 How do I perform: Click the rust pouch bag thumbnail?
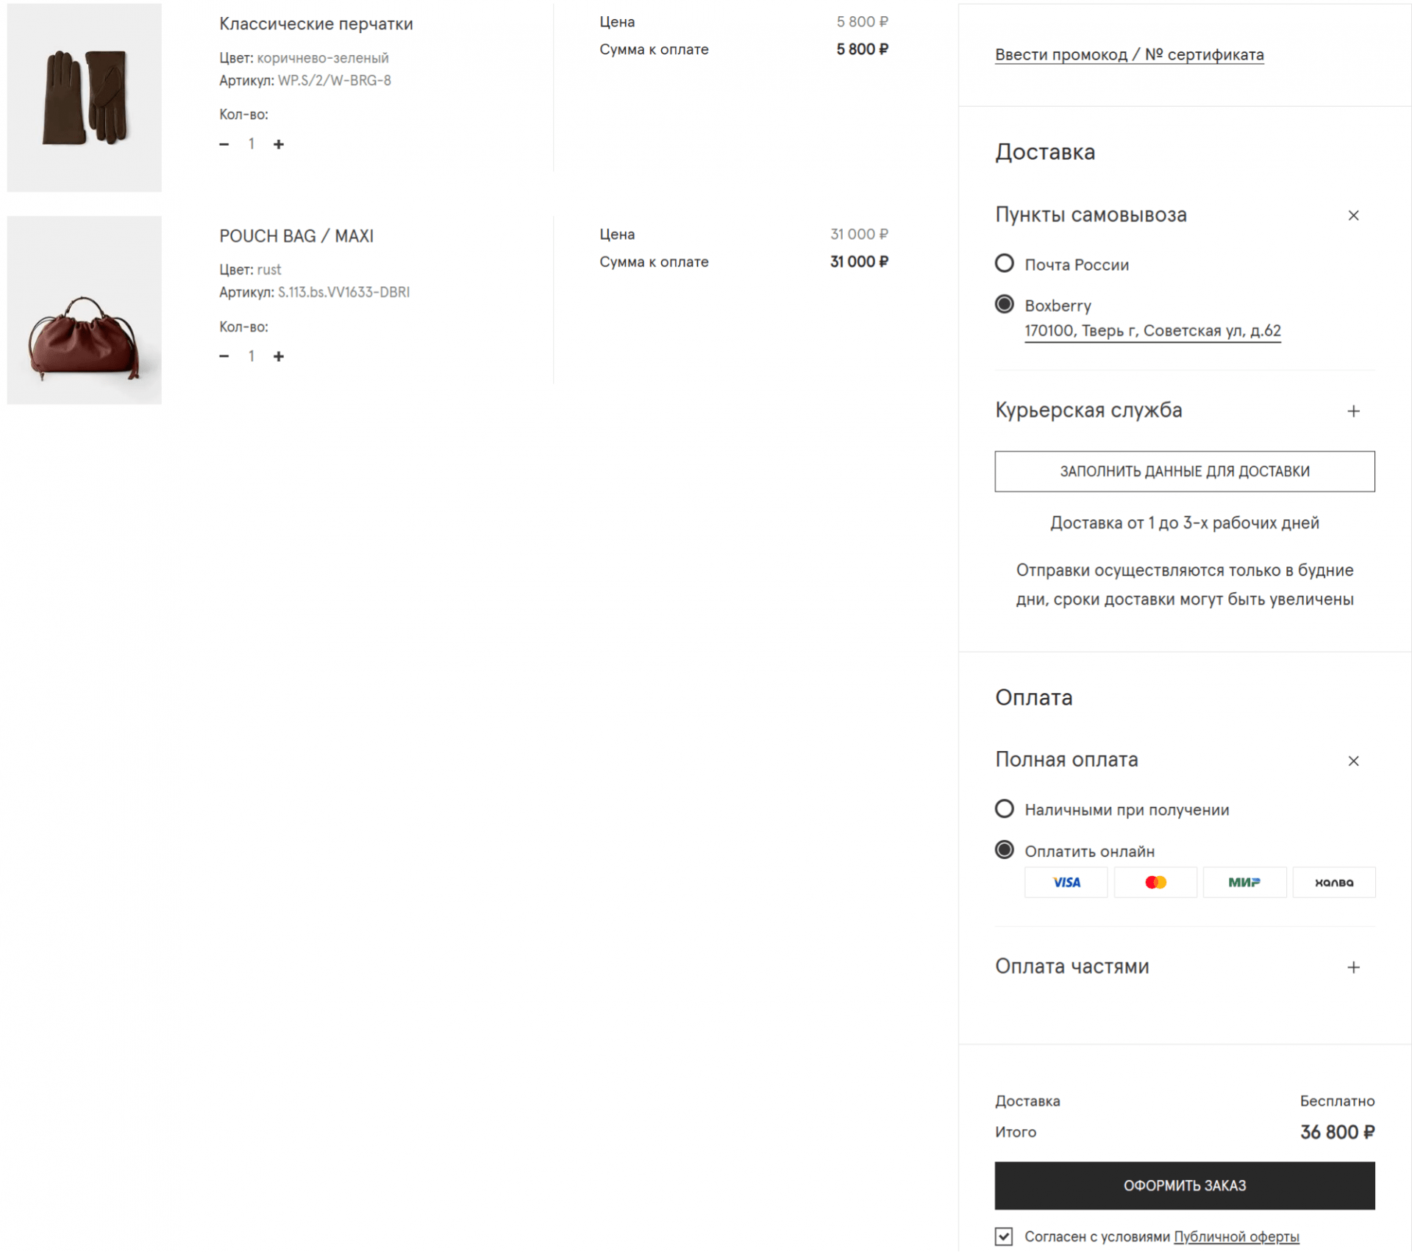[85, 310]
